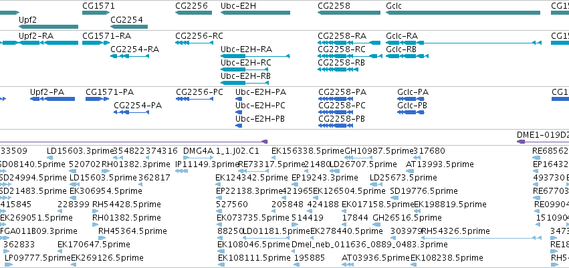Click the CG2254-RA transcript label
Image resolution: width=569 pixels, height=268 pixels.
tap(134, 49)
